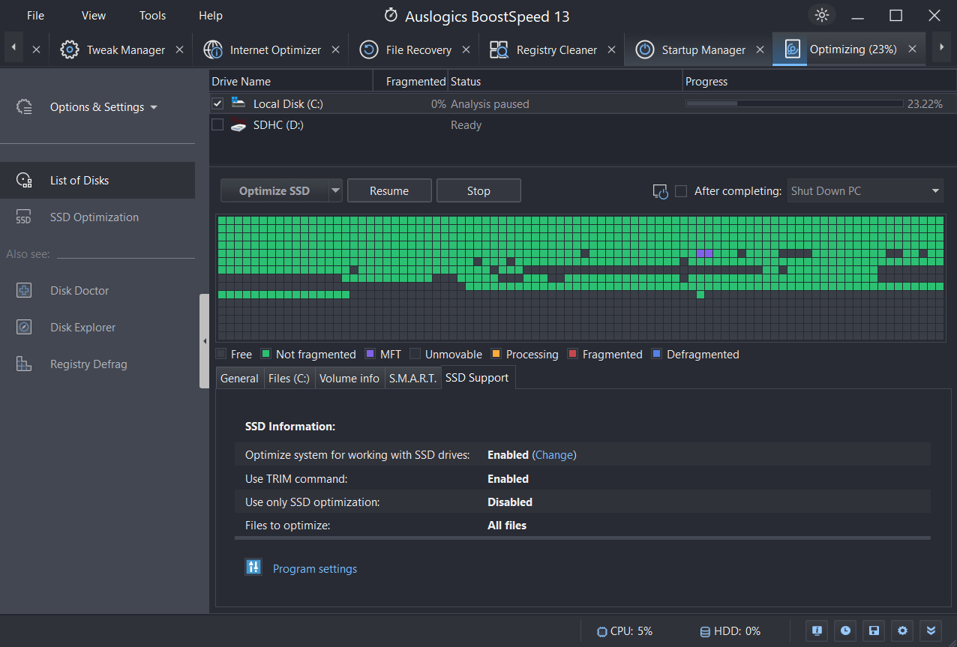Open the Tools menu
The width and height of the screenshot is (957, 647).
tap(152, 16)
